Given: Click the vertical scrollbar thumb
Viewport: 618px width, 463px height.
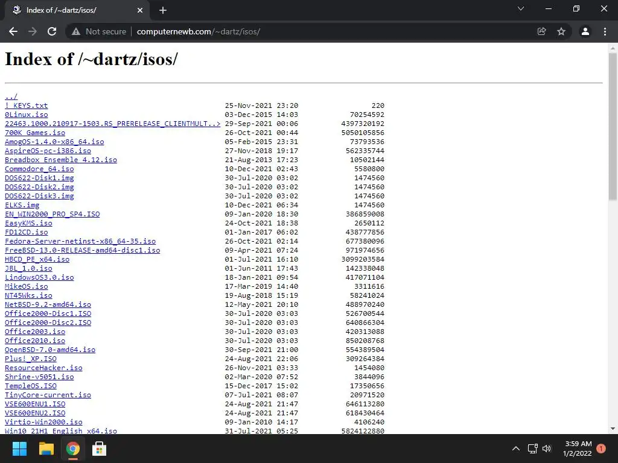Looking at the screenshot, I should click(x=613, y=126).
